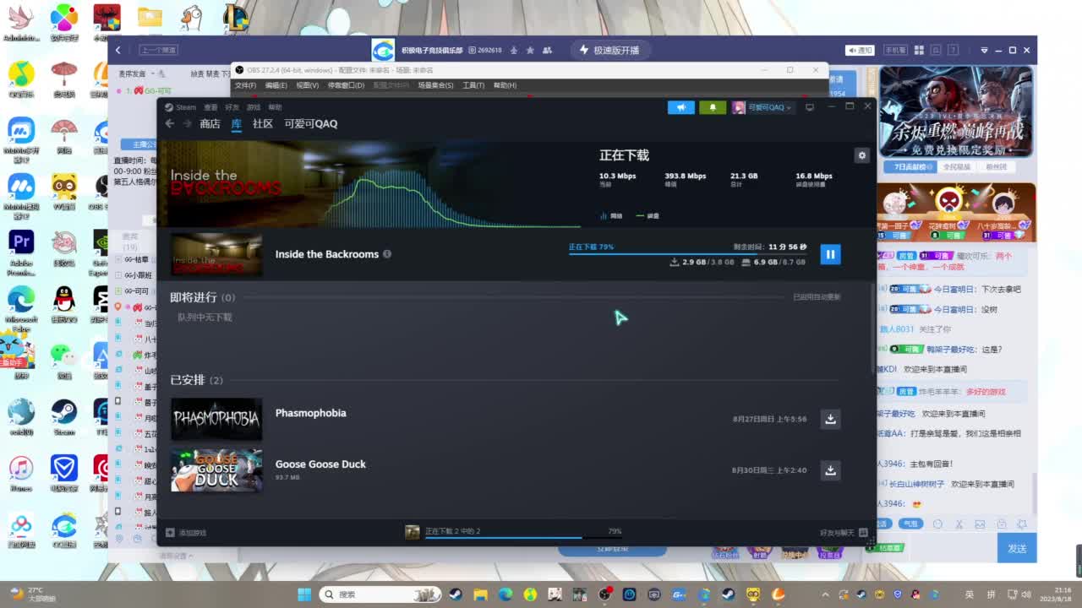Open Steam notifications bell

click(713, 107)
